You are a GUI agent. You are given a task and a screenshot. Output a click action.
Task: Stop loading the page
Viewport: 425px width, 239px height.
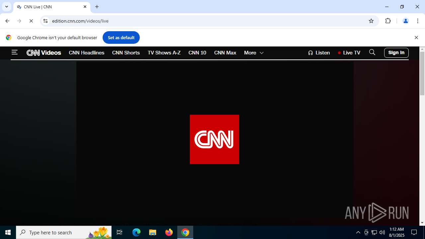[x=31, y=21]
